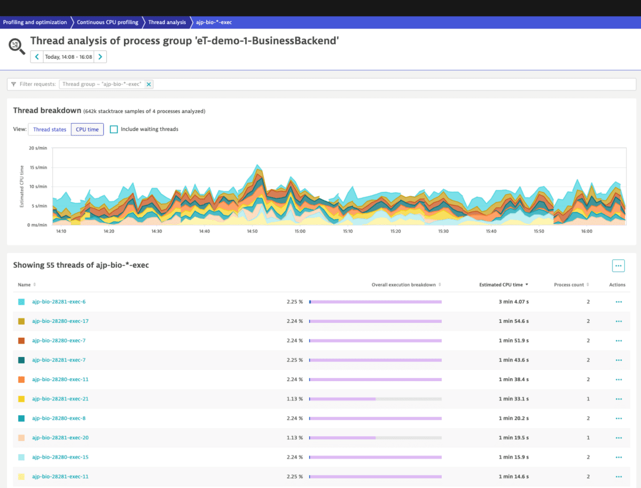This screenshot has width=641, height=488.
Task: Open the table options ellipsis menu
Action: (618, 265)
